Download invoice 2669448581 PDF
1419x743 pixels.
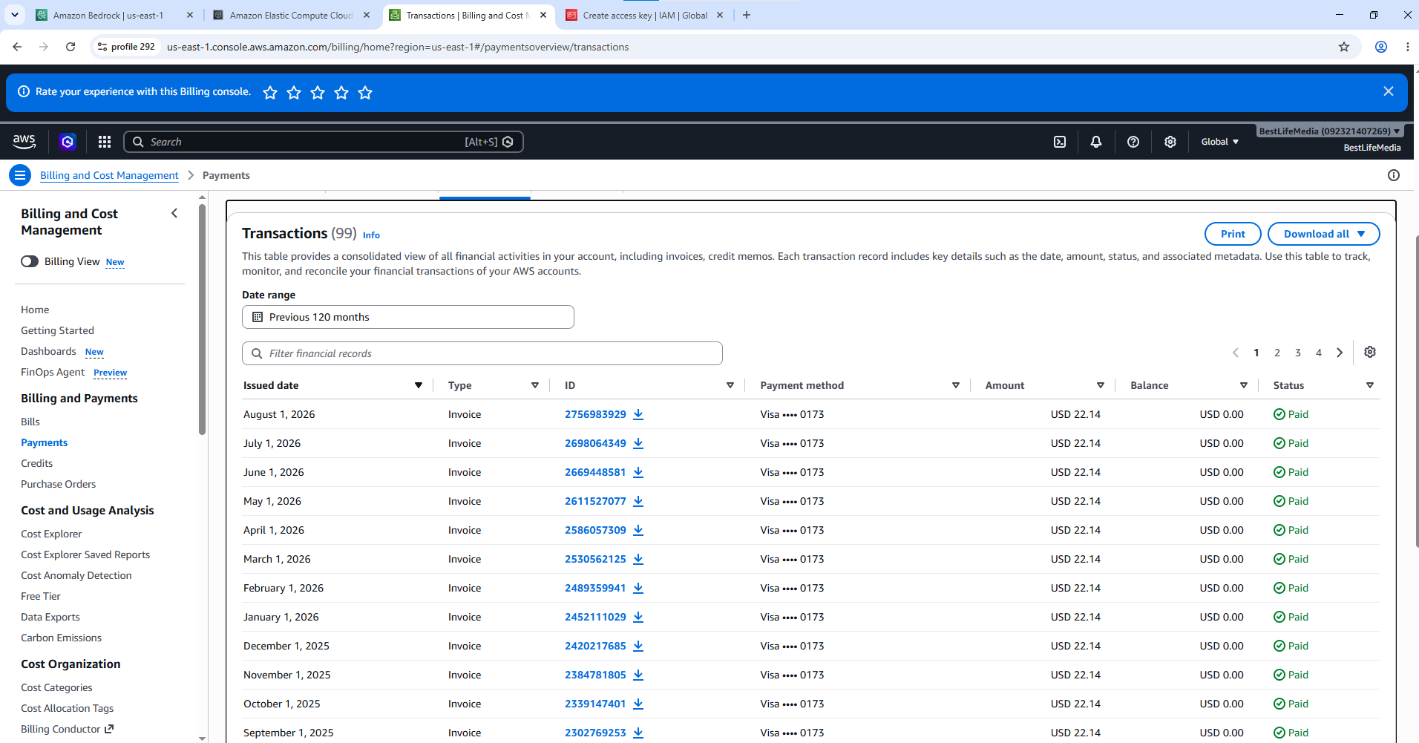[x=638, y=472]
